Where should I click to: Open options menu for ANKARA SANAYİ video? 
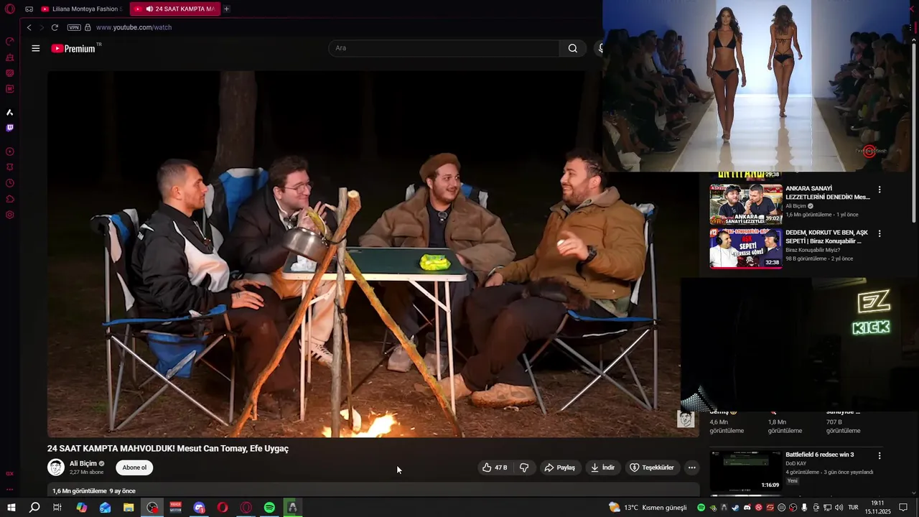click(x=880, y=190)
